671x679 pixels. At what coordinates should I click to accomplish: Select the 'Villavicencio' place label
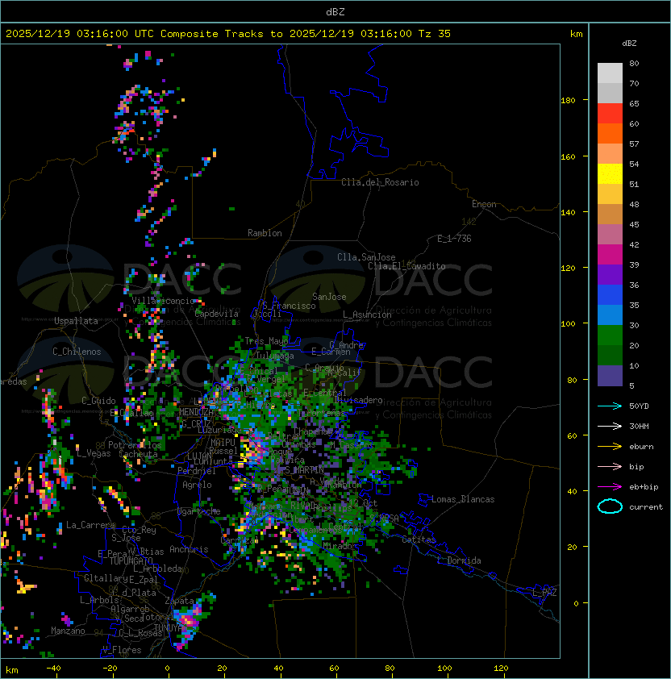(x=163, y=301)
